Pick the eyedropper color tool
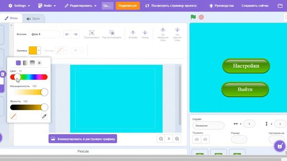 click(44, 116)
